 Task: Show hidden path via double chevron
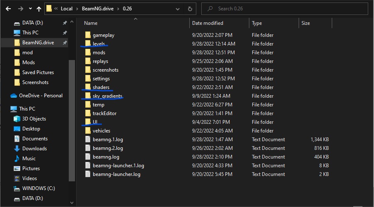[56, 9]
